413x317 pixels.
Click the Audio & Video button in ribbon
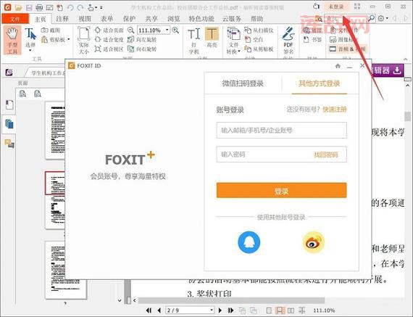348,49
